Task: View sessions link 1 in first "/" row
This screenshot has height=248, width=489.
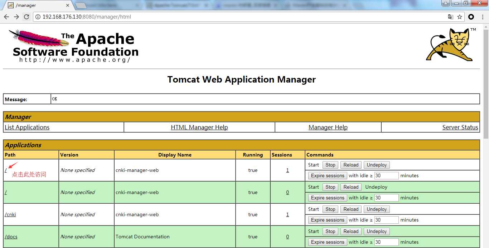Action: pyautogui.click(x=287, y=170)
